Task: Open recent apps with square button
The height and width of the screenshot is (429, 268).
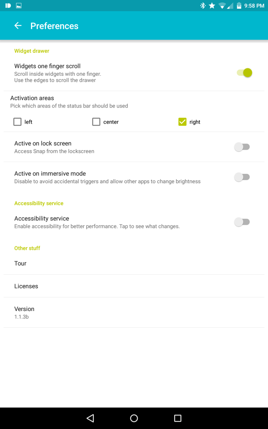Action: tap(178, 418)
